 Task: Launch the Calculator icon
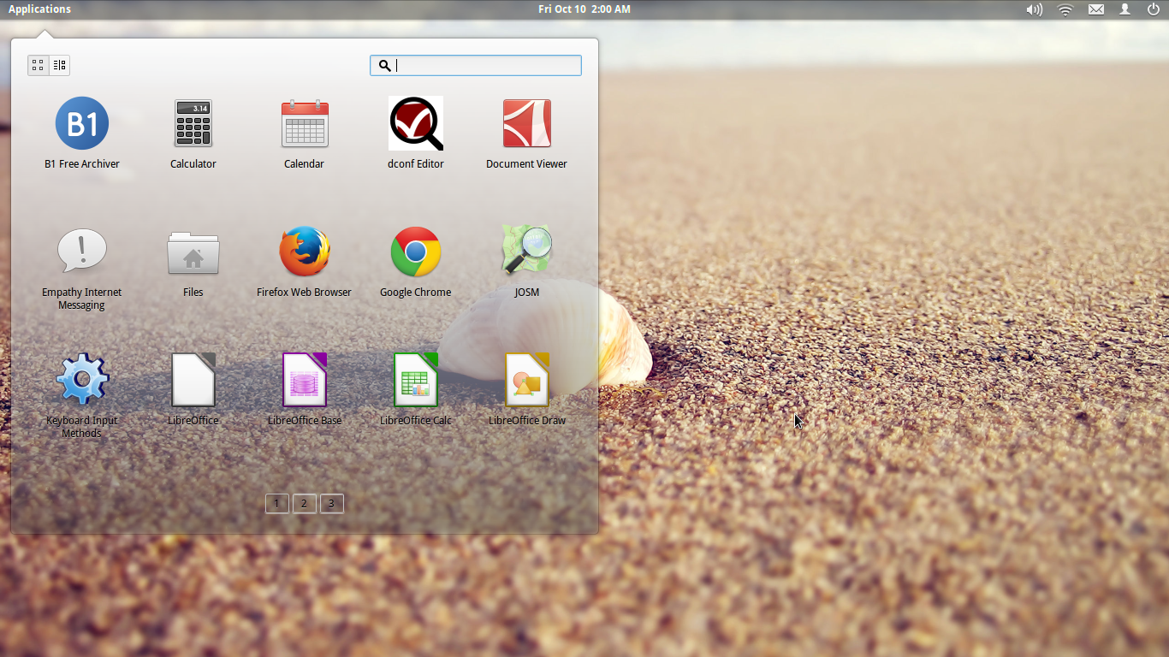point(193,123)
